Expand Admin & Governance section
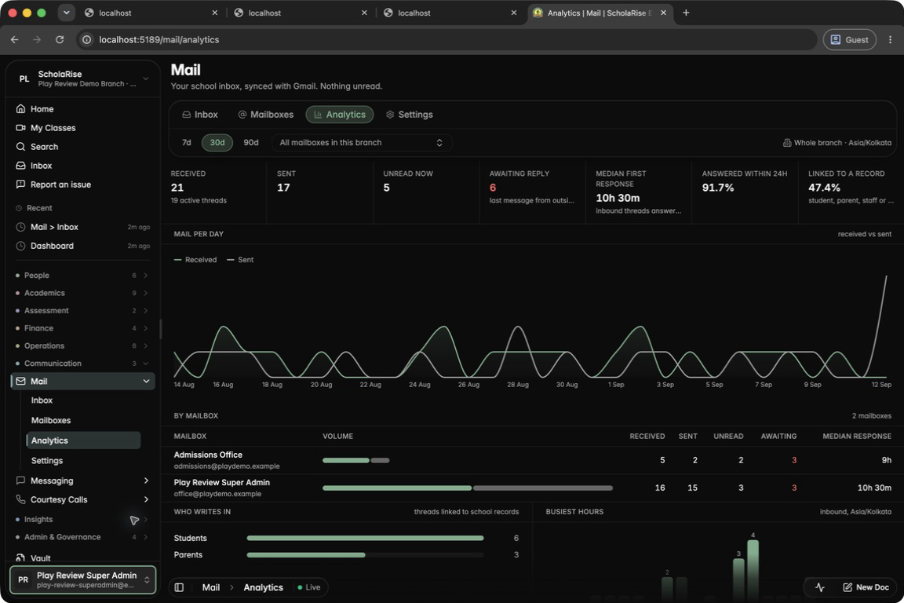Viewport: 904px width, 603px height. [x=82, y=537]
